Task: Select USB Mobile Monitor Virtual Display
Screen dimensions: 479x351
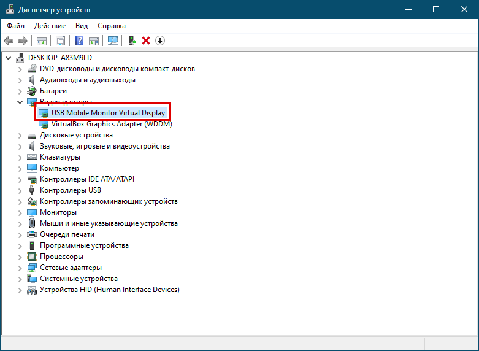Action: tap(108, 113)
